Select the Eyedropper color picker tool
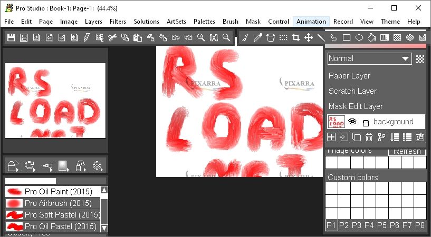 coord(258,37)
